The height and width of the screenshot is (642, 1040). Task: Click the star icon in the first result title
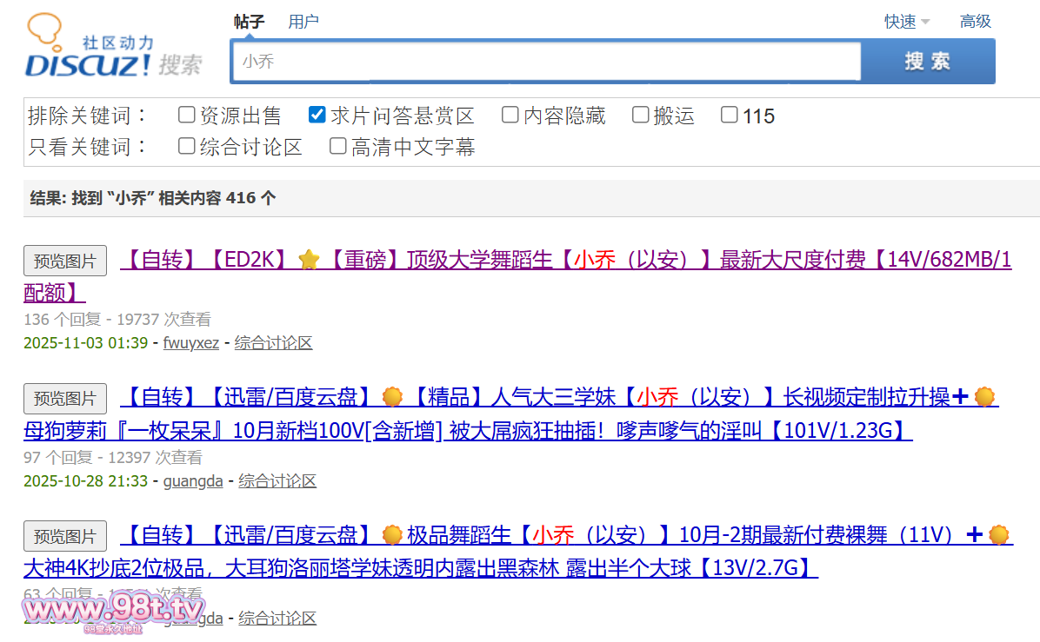(x=309, y=260)
